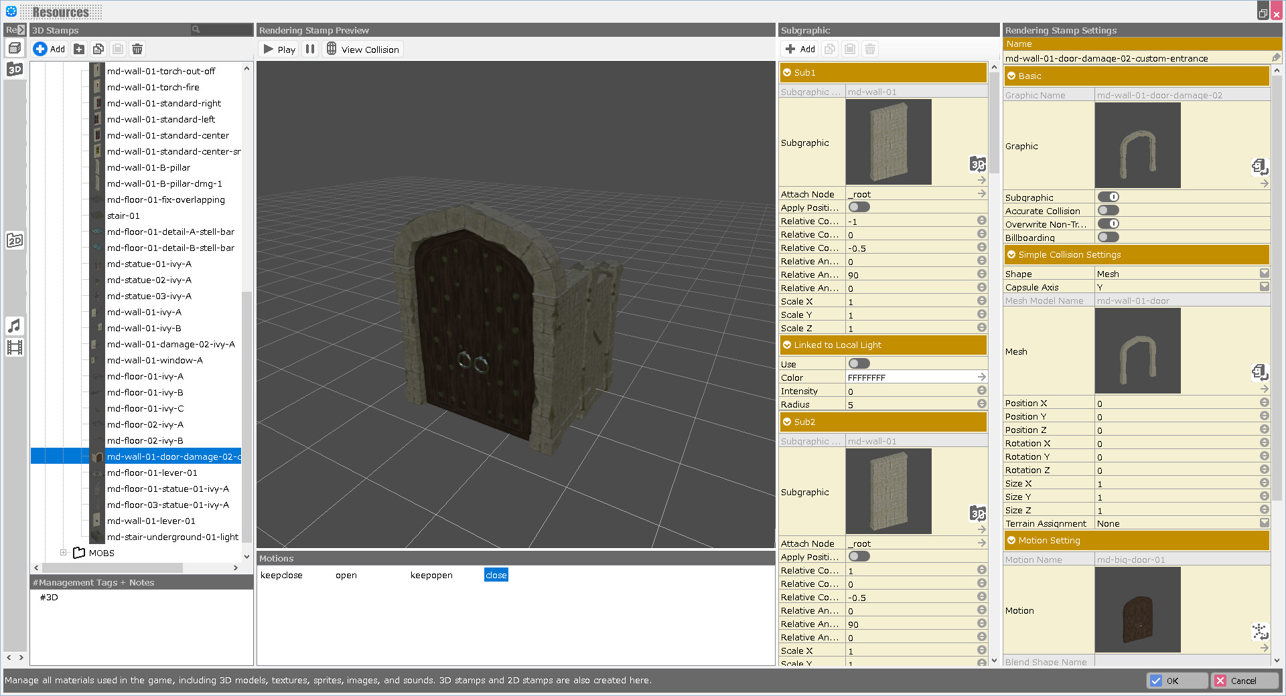Select md-wall-01-lever-01 in the stamps list
The height and width of the screenshot is (696, 1286).
151,521
